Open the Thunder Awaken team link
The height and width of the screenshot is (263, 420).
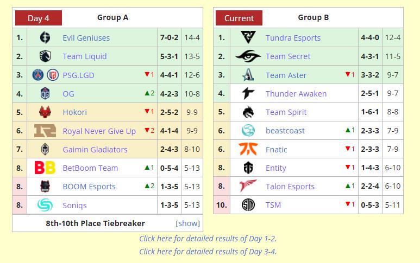(296, 94)
